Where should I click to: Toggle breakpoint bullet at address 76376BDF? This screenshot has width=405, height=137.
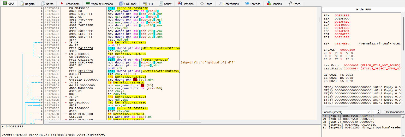point(42,102)
